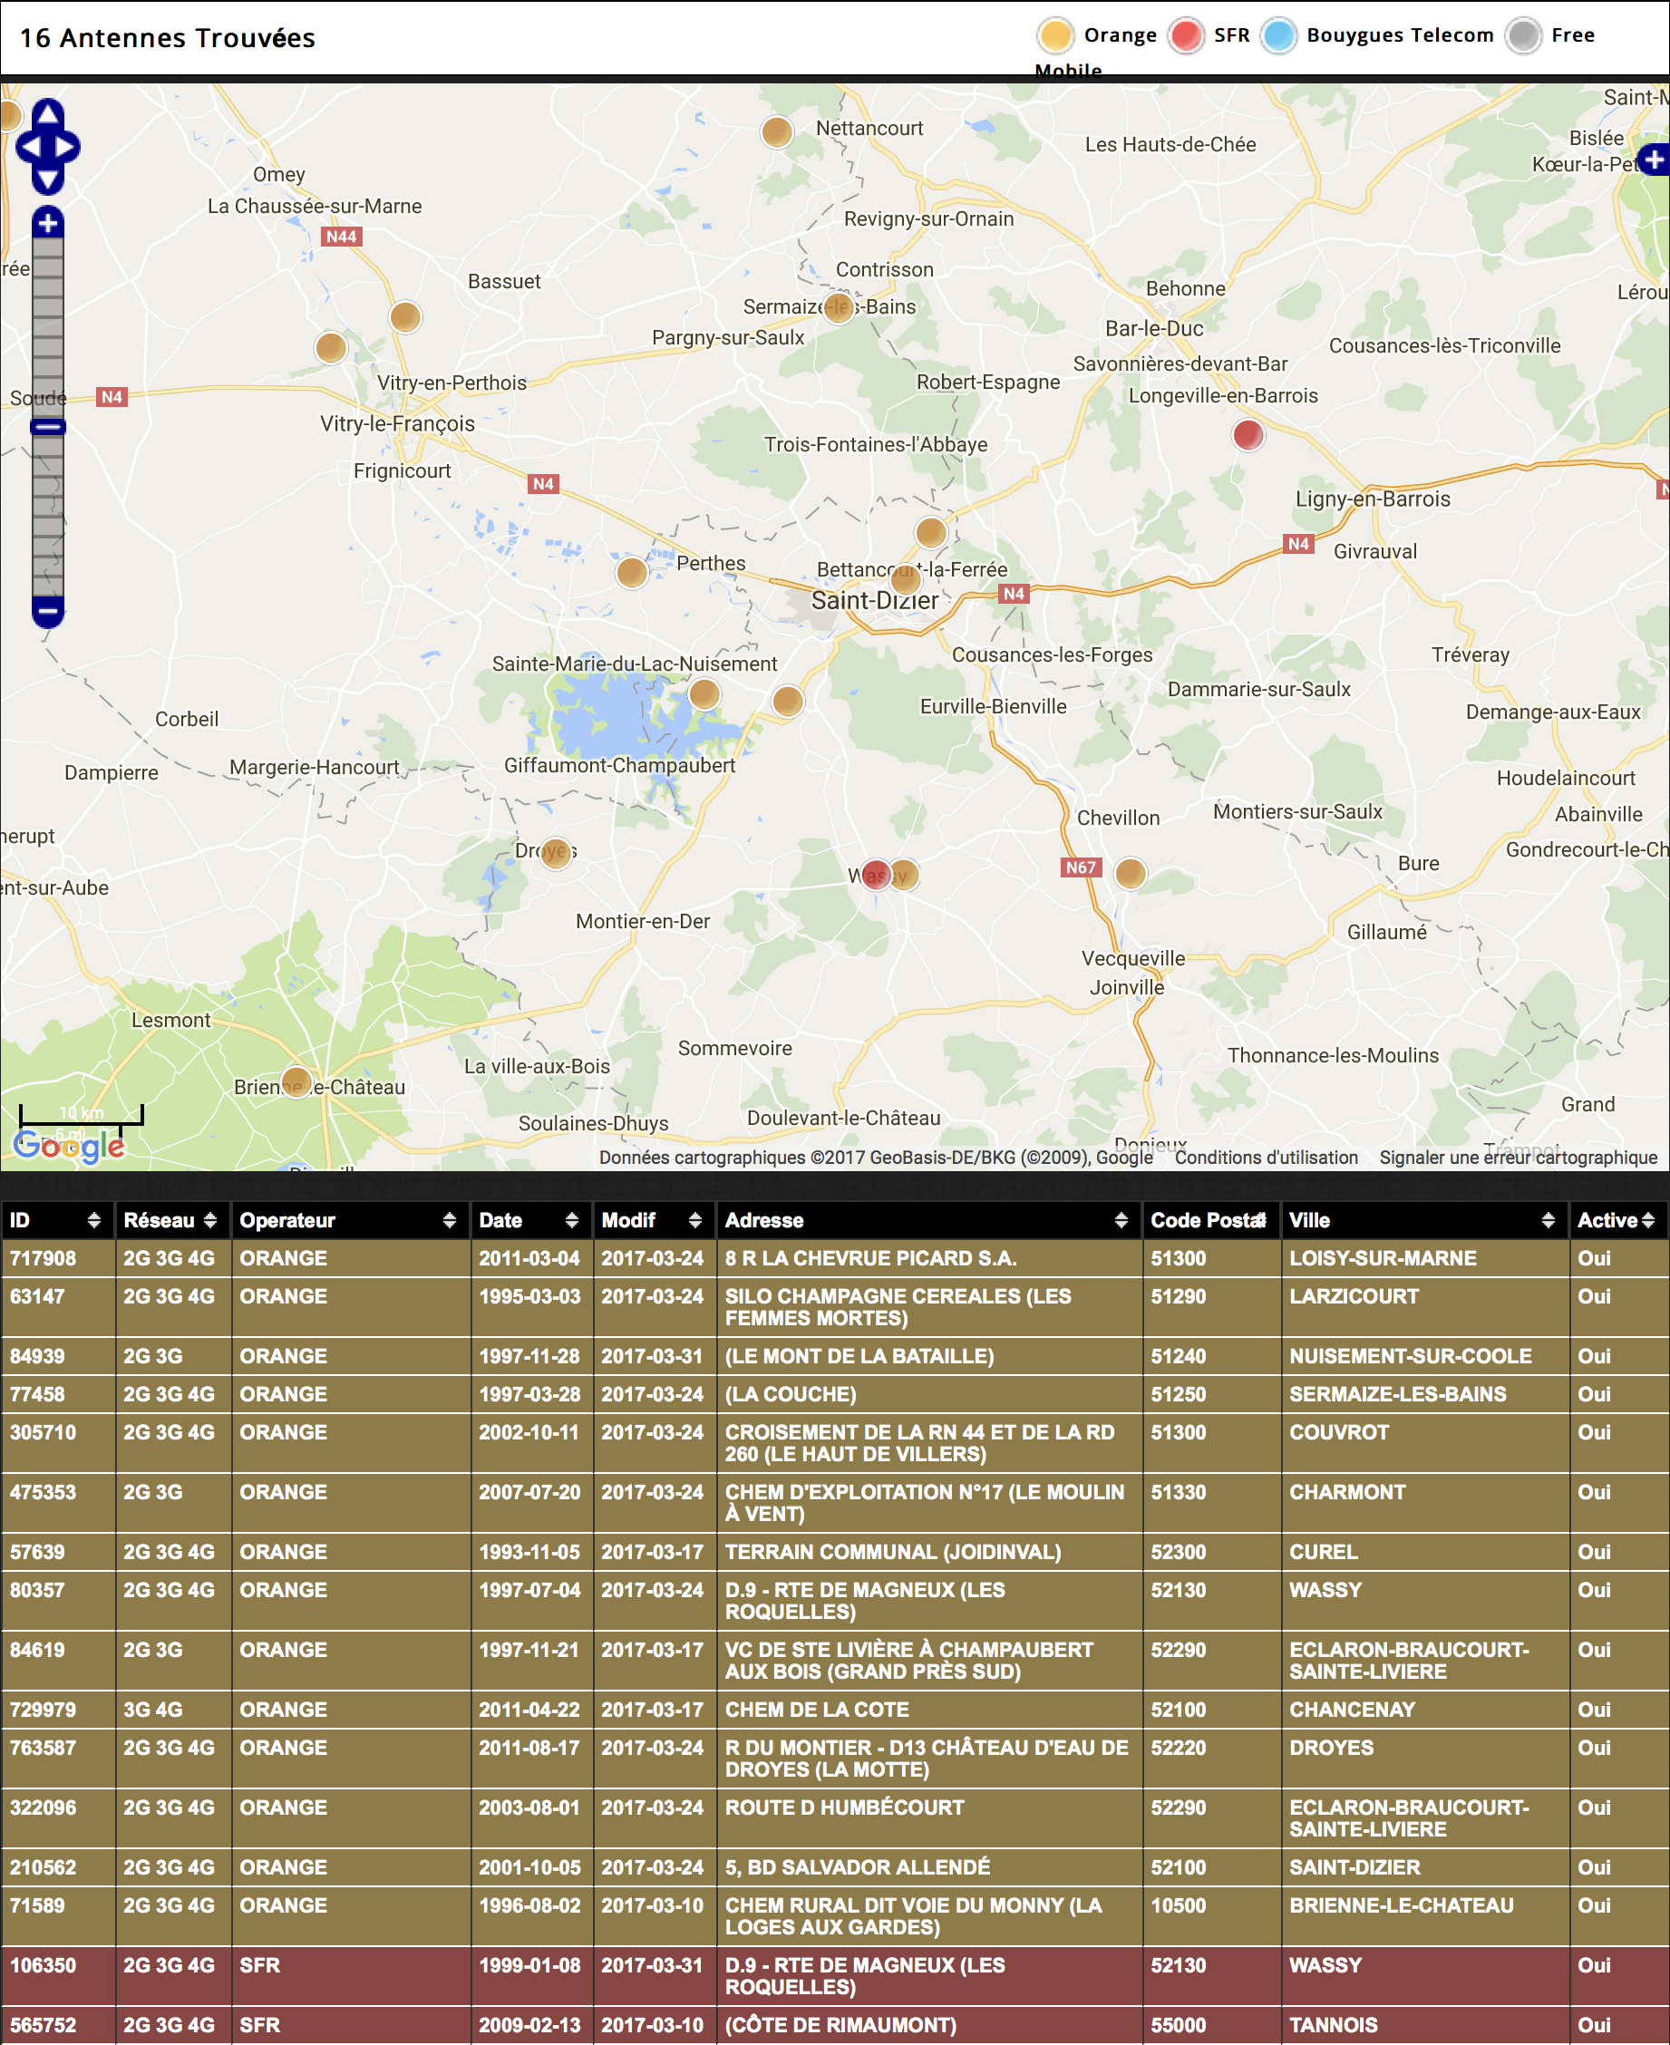
Task: Open Conditions d'utilisation link
Action: coord(1266,1158)
